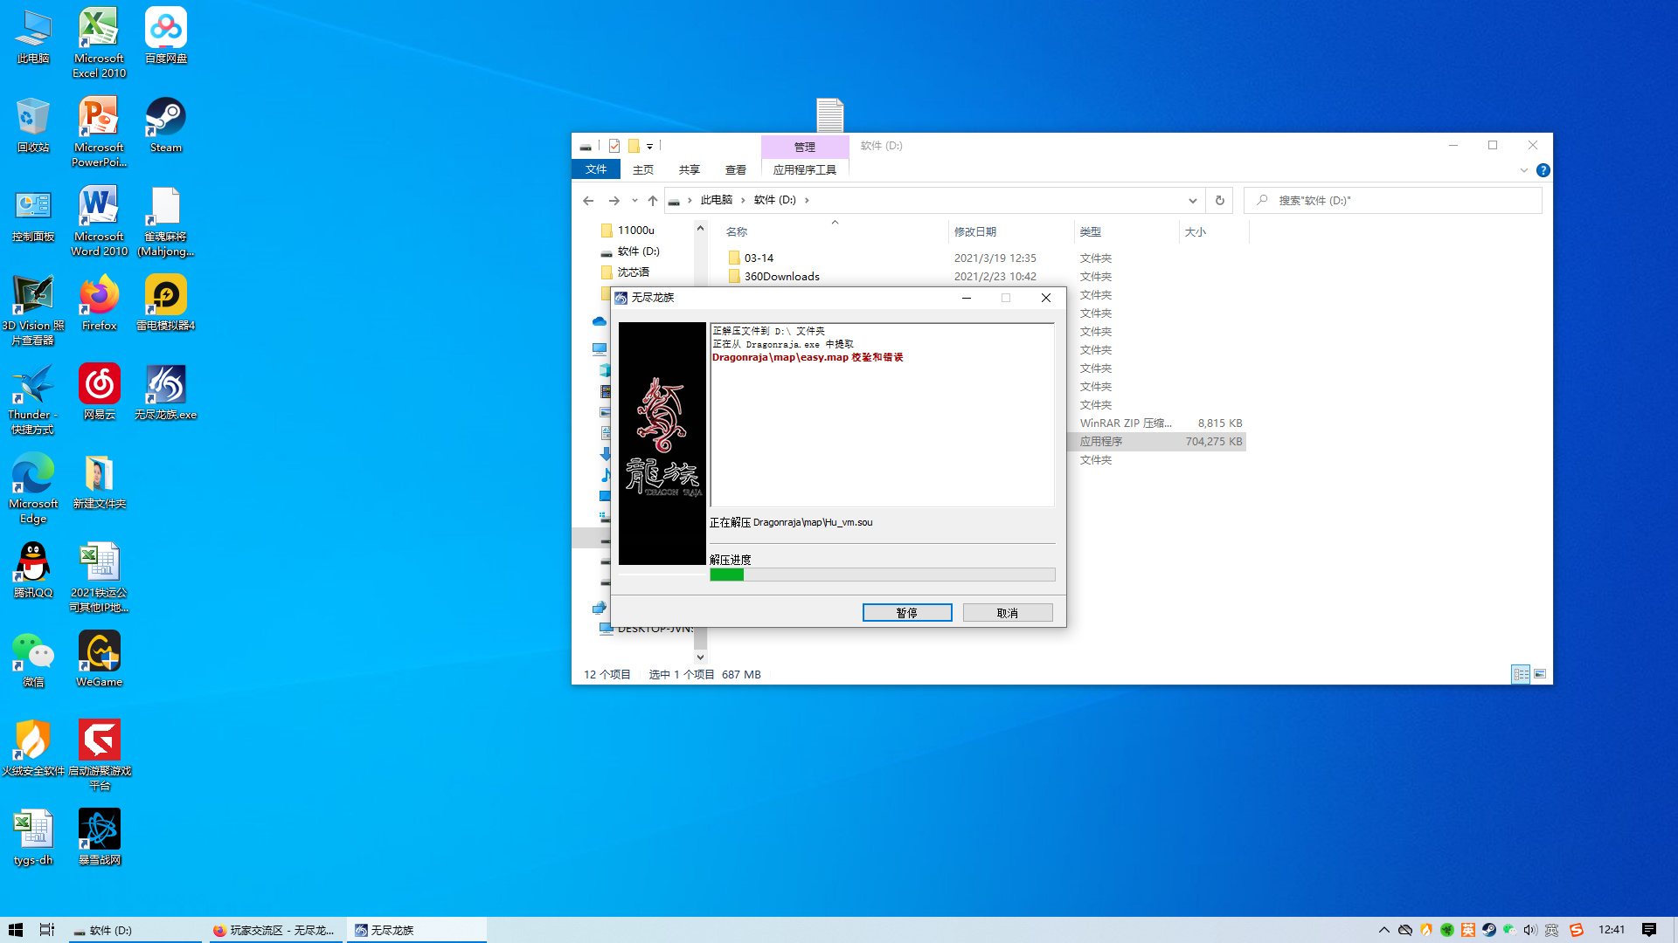Screen dimensions: 1678x943
Task: Click the Explorer help question-mark icon
Action: 1543,170
